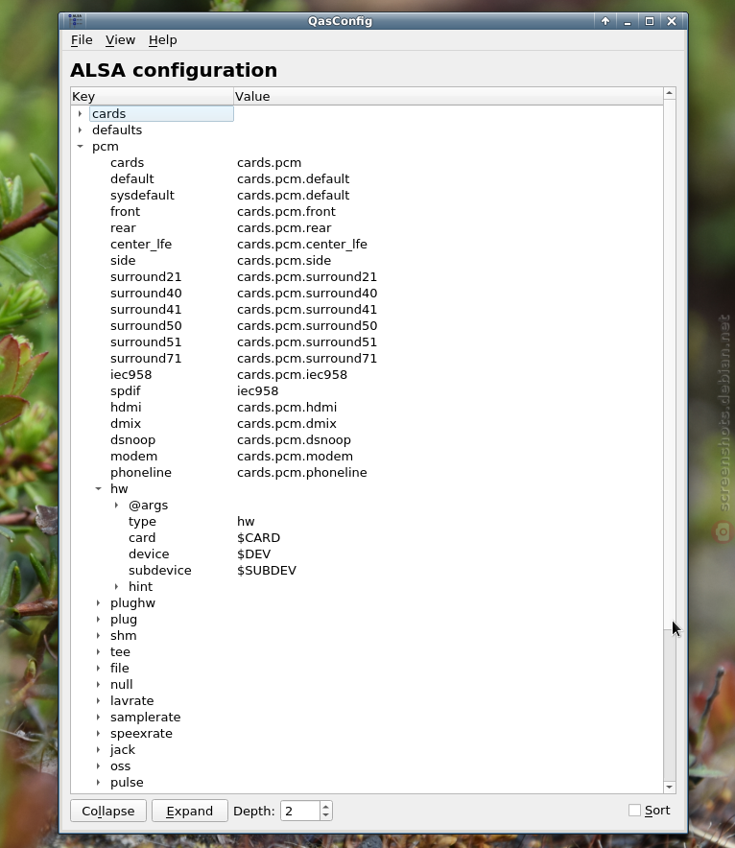
Task: Minimize the QasConfig window
Action: (628, 21)
